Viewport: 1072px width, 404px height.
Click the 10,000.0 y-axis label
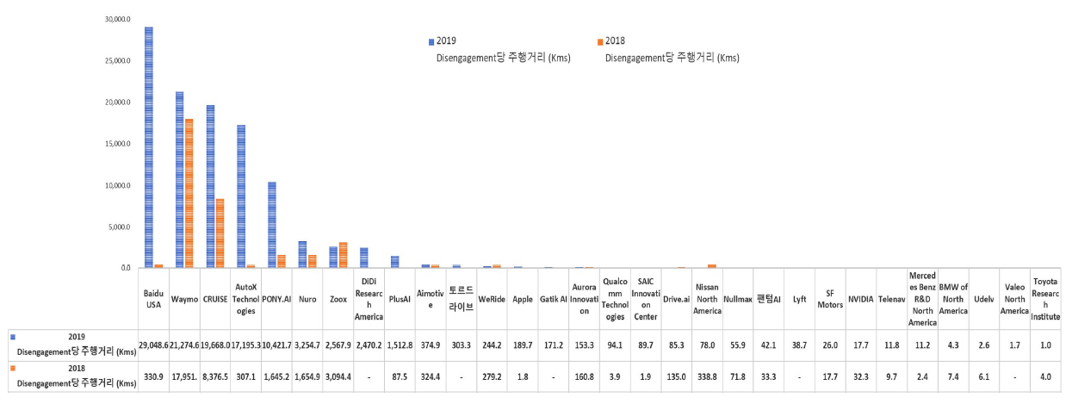[118, 185]
